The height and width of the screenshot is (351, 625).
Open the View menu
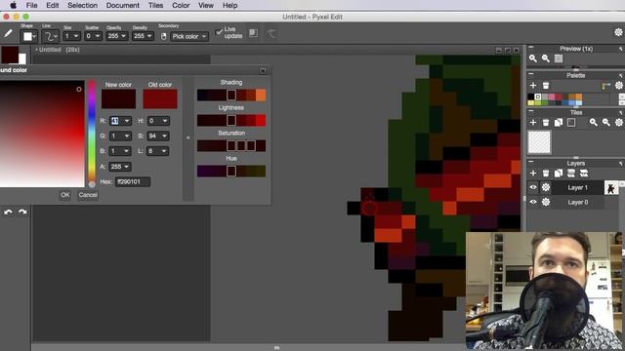tap(206, 5)
